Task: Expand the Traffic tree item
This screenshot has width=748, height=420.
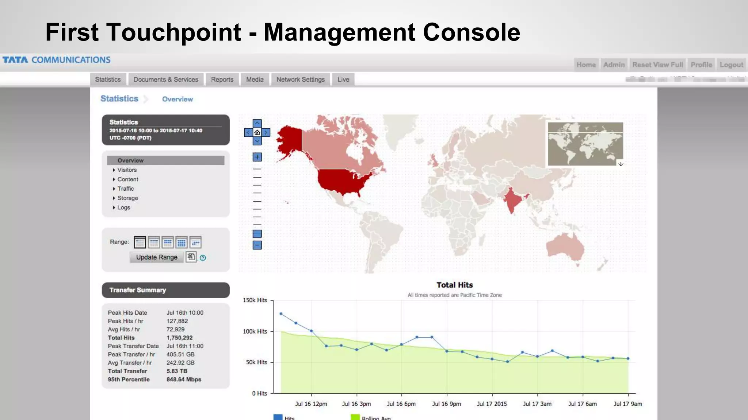Action: click(x=114, y=189)
